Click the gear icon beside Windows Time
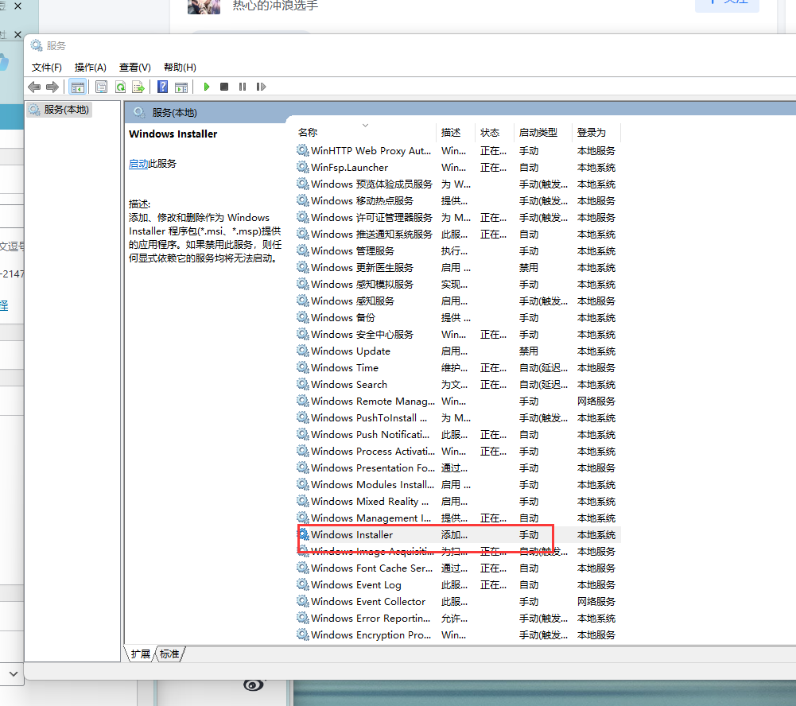 tap(303, 367)
